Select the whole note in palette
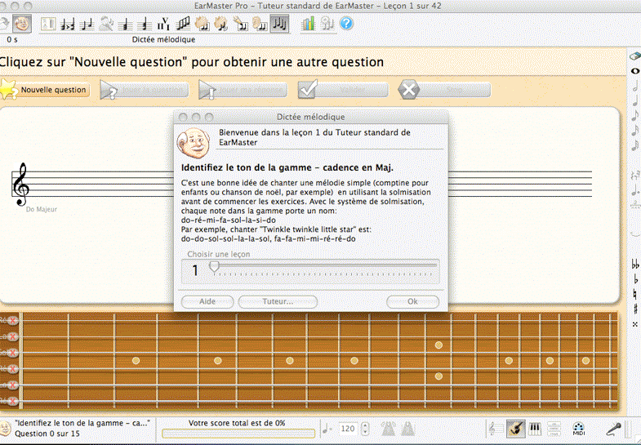This screenshot has width=641, height=445. [634, 71]
